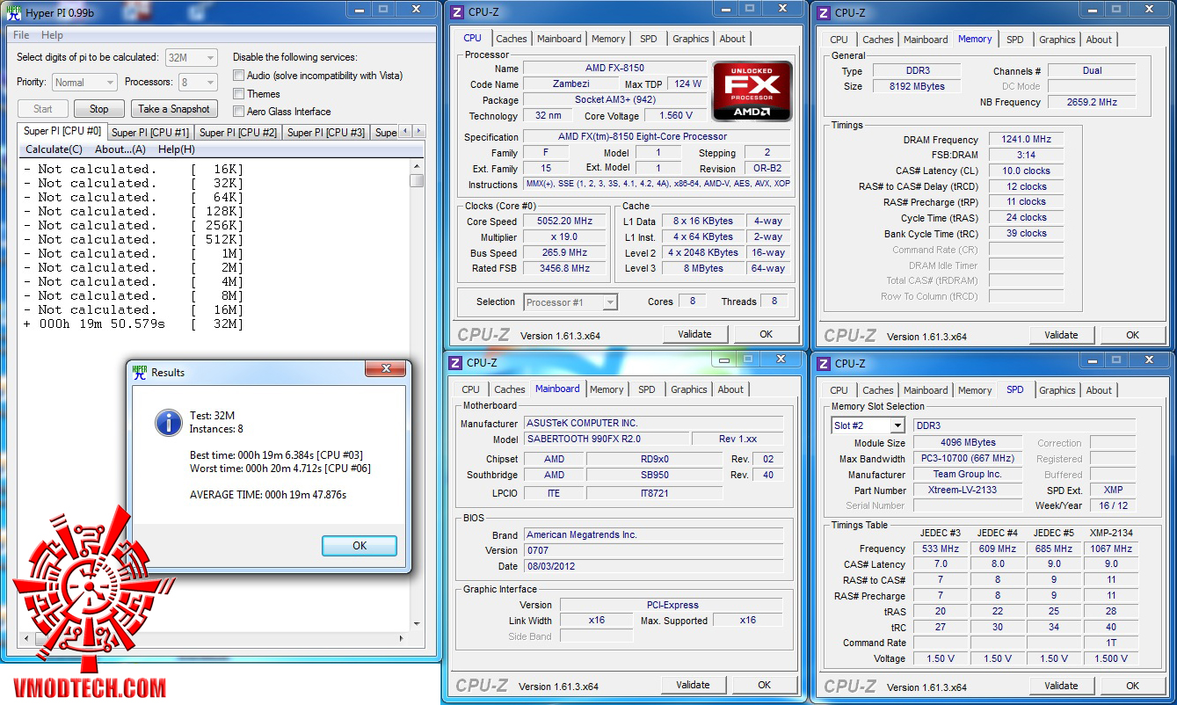The image size is (1177, 705).
Task: Click the AVERAGE TIME line in Results dialog
Action: pos(268,495)
